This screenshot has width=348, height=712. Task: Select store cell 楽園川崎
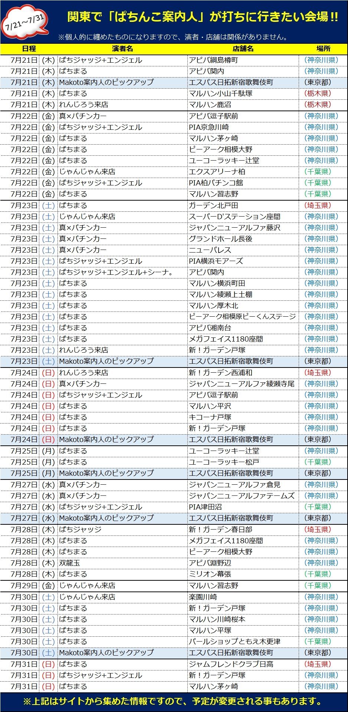(x=243, y=597)
